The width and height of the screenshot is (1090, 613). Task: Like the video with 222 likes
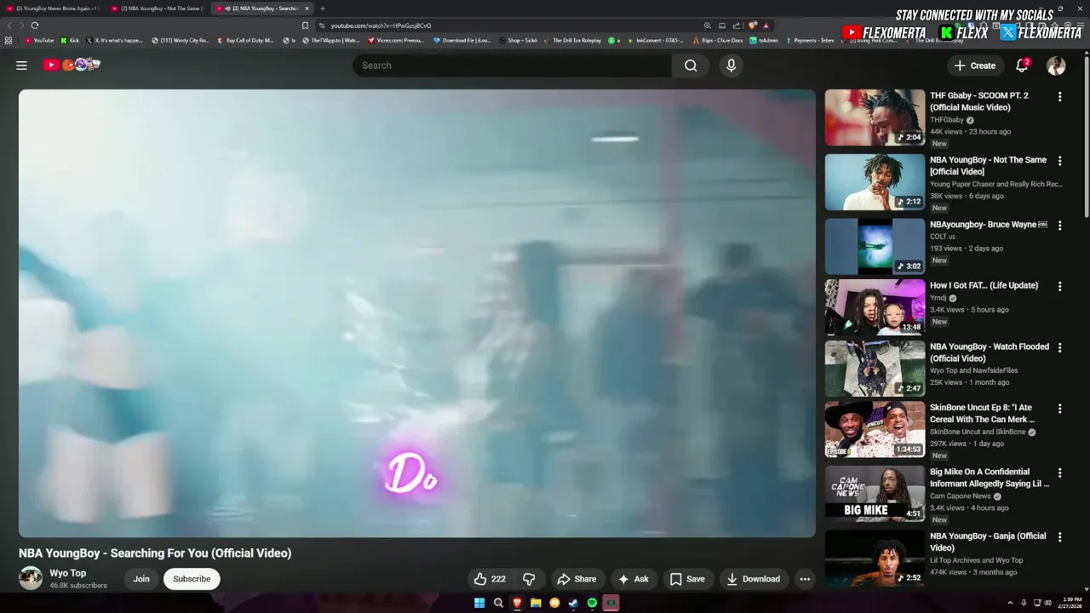pyautogui.click(x=490, y=579)
